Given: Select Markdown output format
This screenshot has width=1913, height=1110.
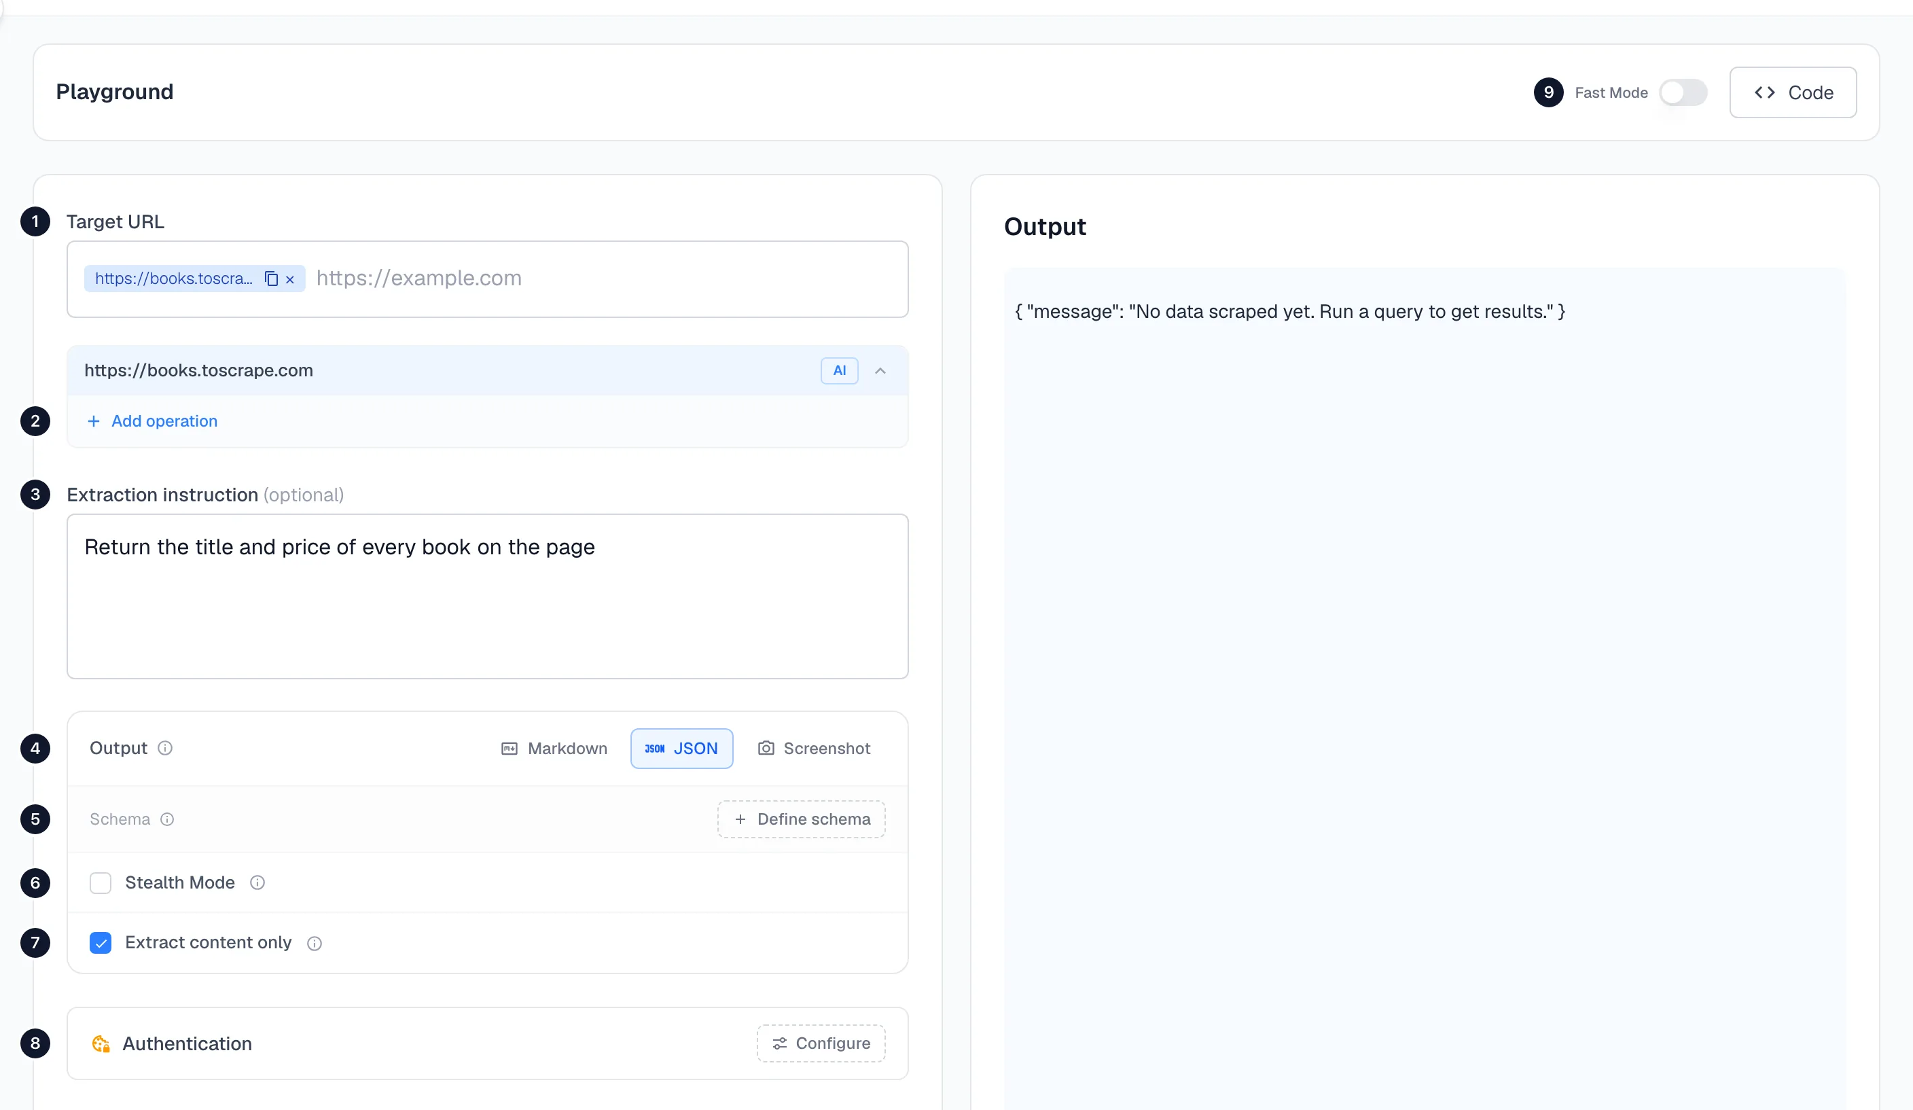Looking at the screenshot, I should click(x=554, y=749).
